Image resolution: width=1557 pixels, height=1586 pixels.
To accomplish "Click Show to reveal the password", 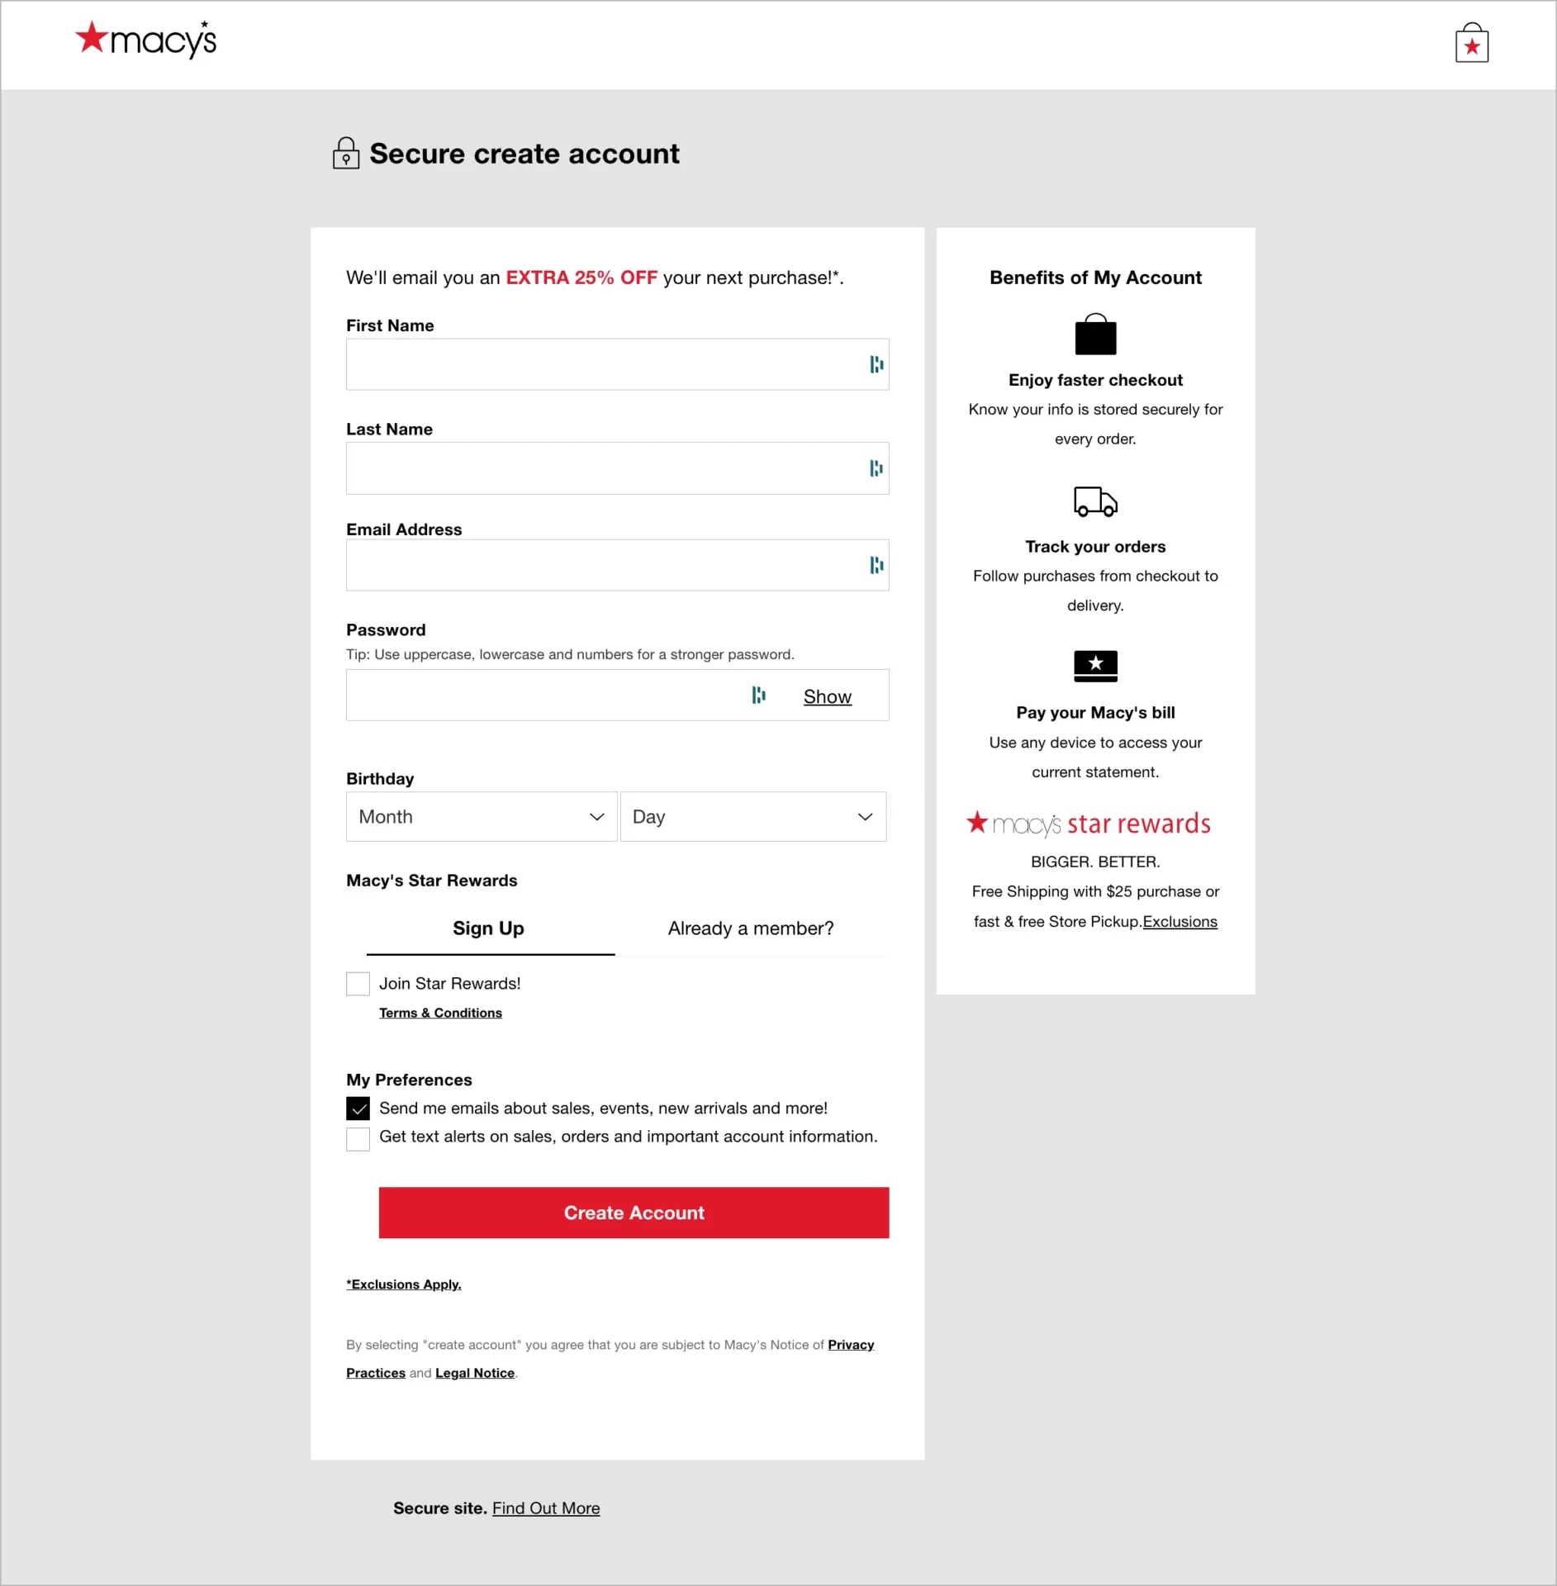I will pos(827,696).
